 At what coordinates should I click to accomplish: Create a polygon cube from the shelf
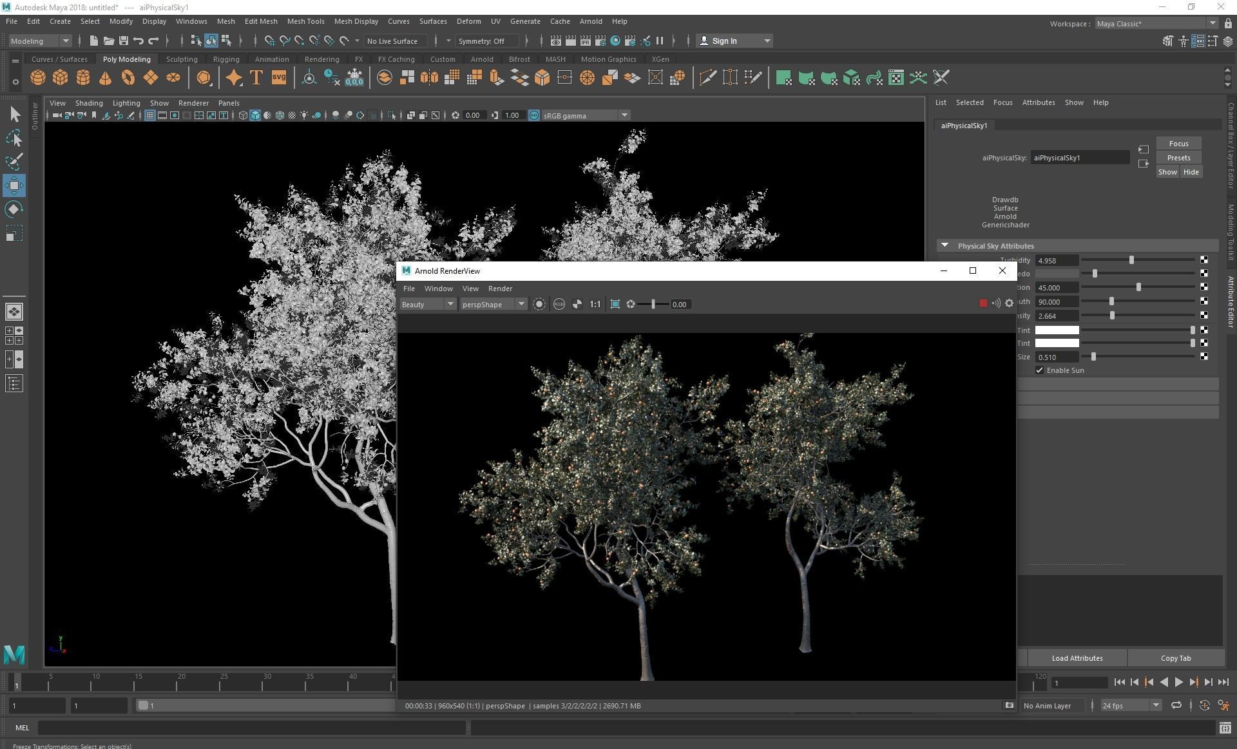(61, 78)
